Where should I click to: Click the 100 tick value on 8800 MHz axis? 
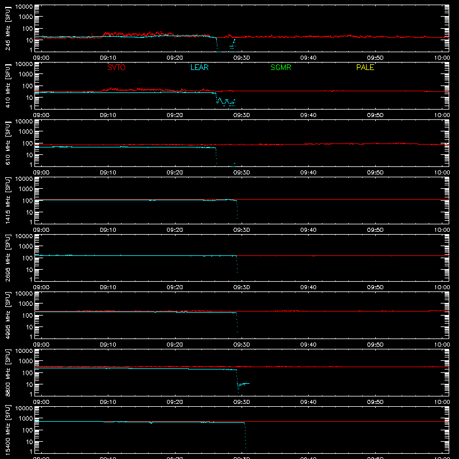[x=28, y=373]
